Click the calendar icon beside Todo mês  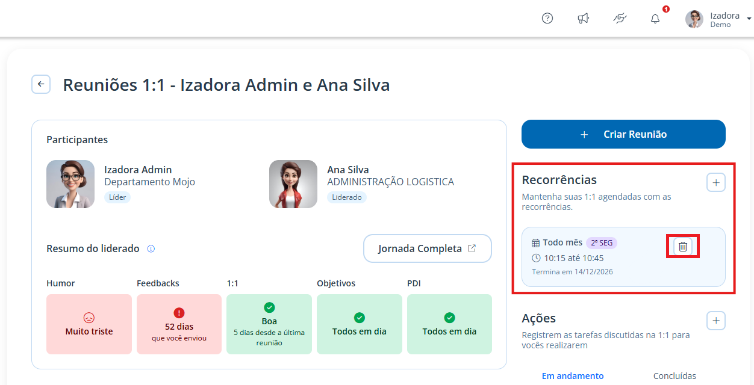(536, 243)
